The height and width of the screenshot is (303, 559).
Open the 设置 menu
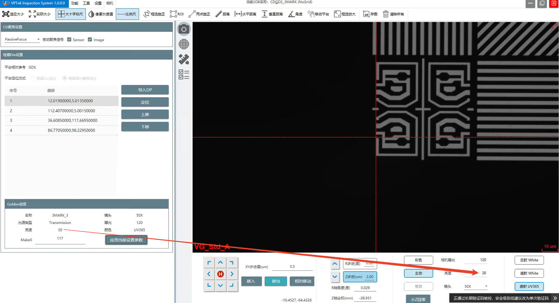[x=98, y=3]
